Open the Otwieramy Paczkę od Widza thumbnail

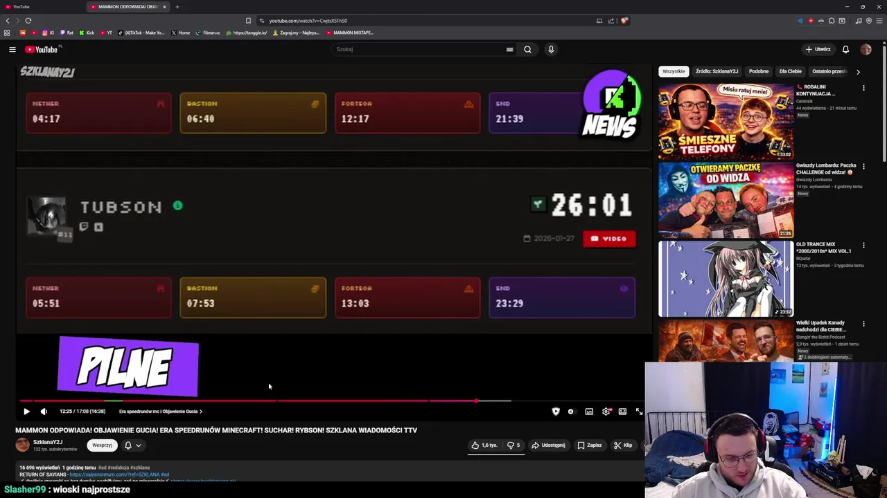(726, 200)
